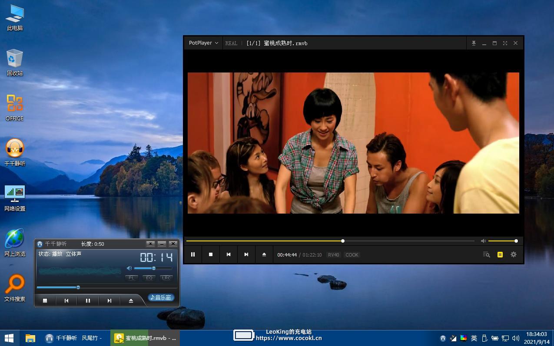Screen dimensions: 554x346
Task: Pause the song in 千千静听
Action: tap(88, 300)
